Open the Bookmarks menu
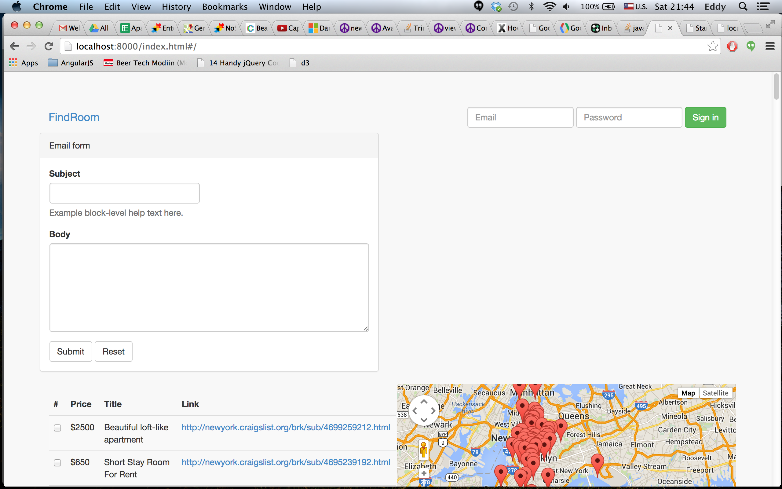The image size is (782, 489). point(225,7)
